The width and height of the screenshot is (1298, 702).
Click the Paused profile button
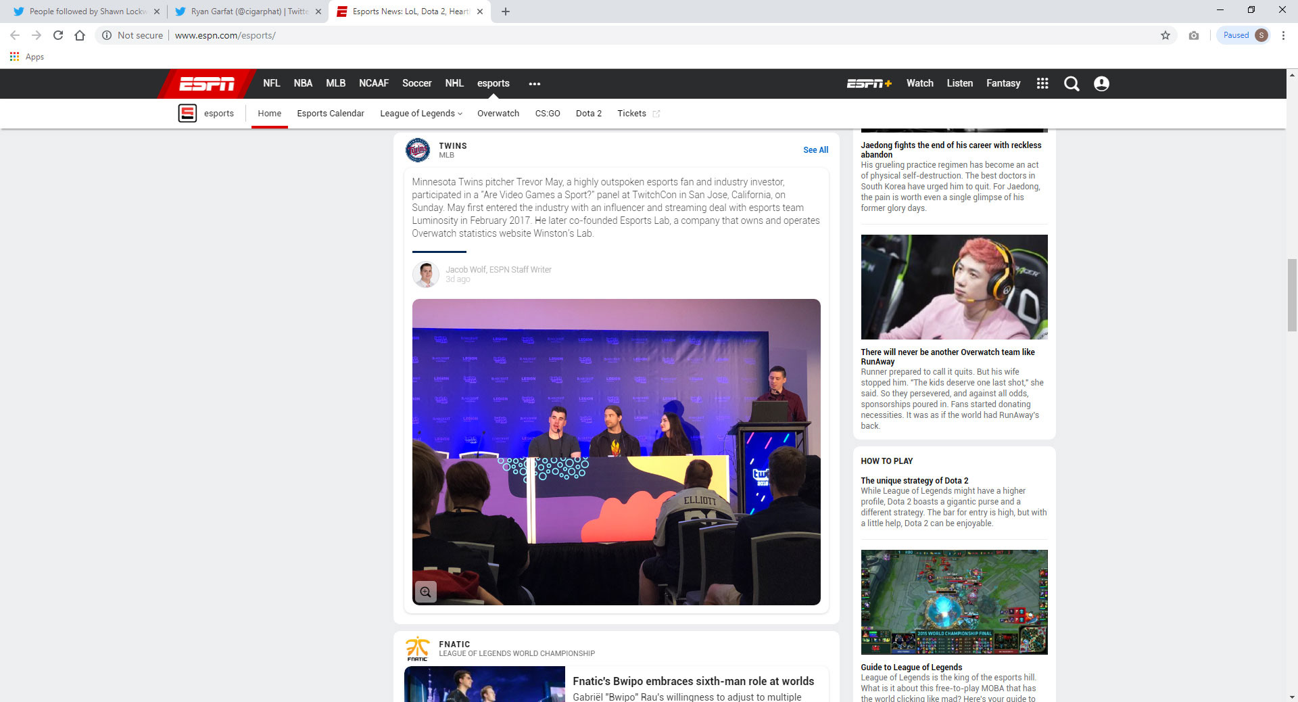1244,35
